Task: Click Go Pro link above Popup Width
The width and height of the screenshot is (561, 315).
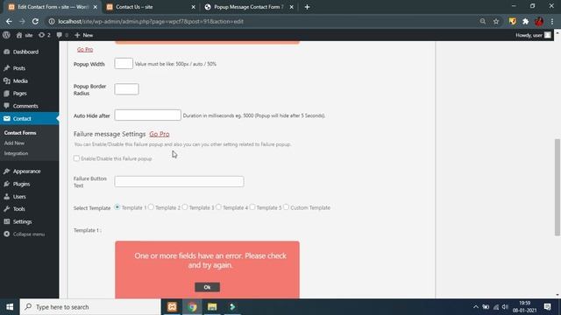Action: 85,50
